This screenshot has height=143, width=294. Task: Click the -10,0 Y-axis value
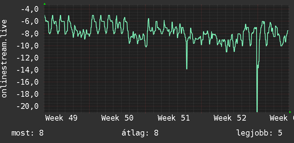pos(27,46)
